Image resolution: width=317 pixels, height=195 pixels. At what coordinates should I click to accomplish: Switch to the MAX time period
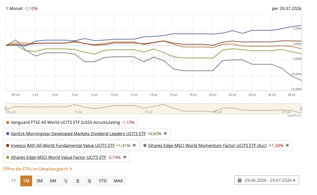coord(118,181)
